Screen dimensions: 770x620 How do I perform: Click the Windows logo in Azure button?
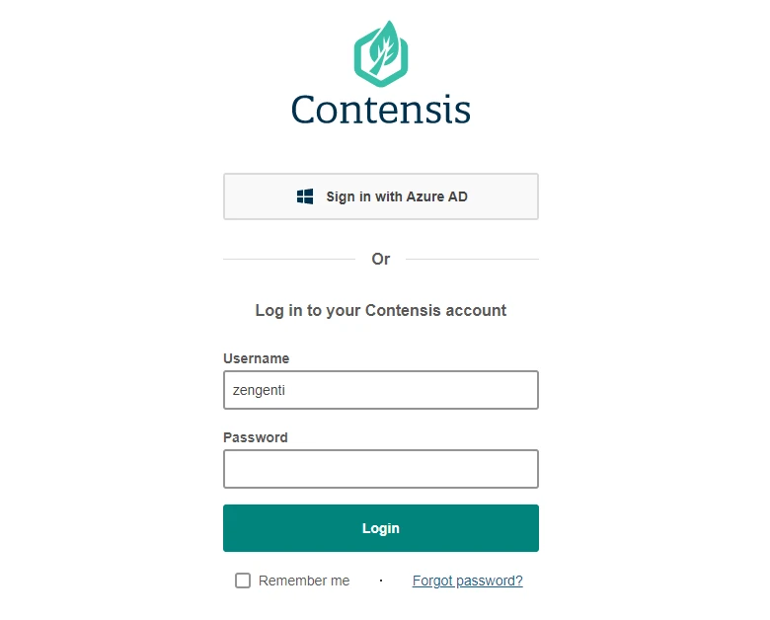pyautogui.click(x=305, y=196)
